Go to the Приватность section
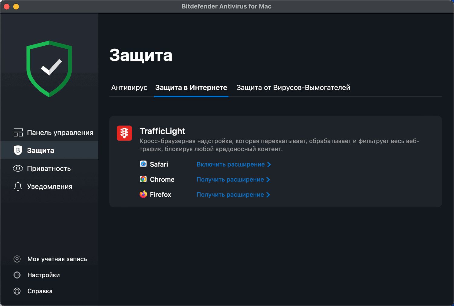The image size is (454, 306). click(49, 168)
